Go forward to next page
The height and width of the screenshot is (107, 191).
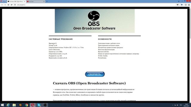(x=5, y=5)
